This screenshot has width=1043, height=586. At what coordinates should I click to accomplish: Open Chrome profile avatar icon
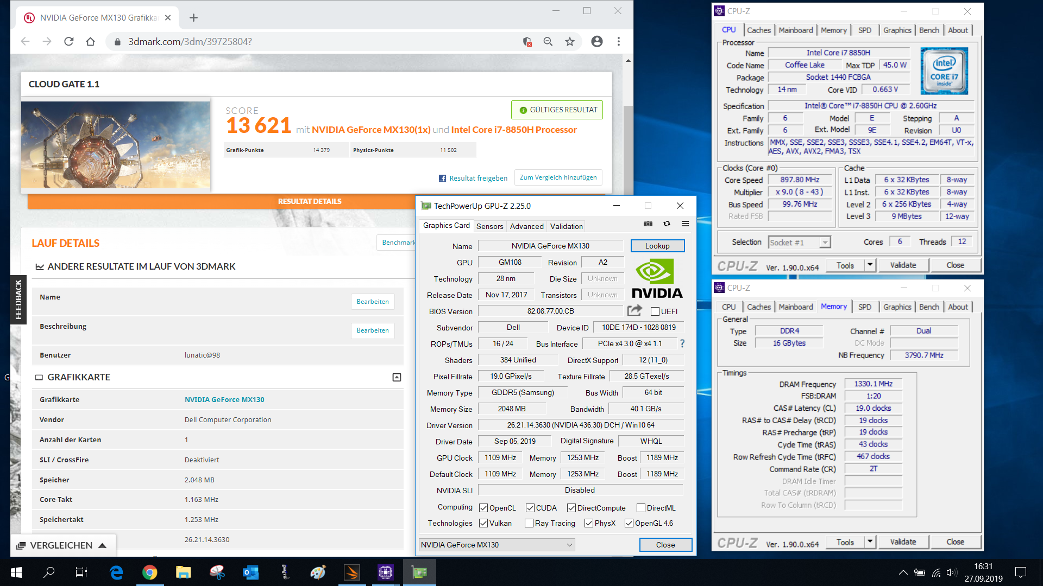[596, 41]
